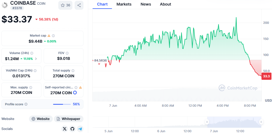The width and height of the screenshot is (272, 133).
Task: Open the Max. supply info icon
Action: click(x=31, y=88)
